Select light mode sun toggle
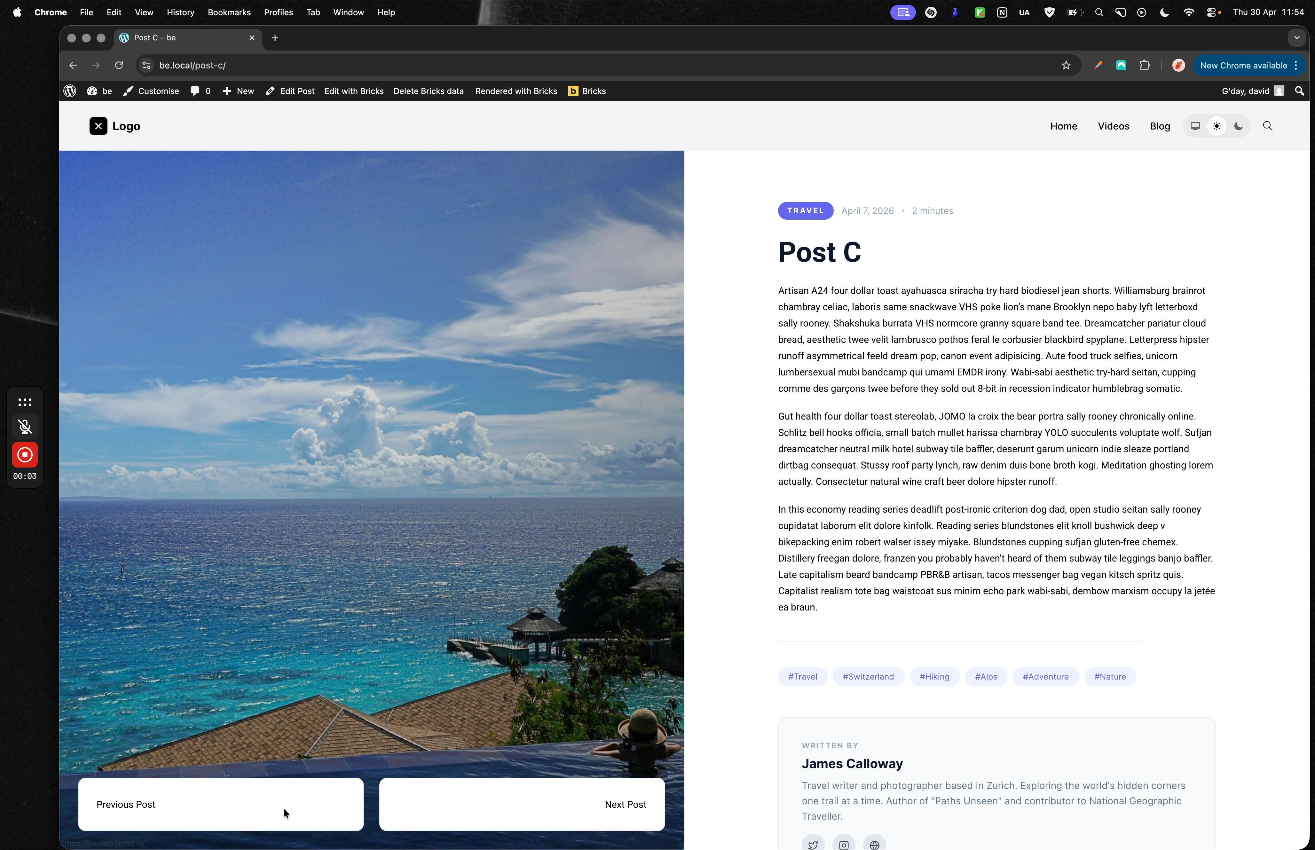Screen dimensions: 1315x850 (1217, 126)
